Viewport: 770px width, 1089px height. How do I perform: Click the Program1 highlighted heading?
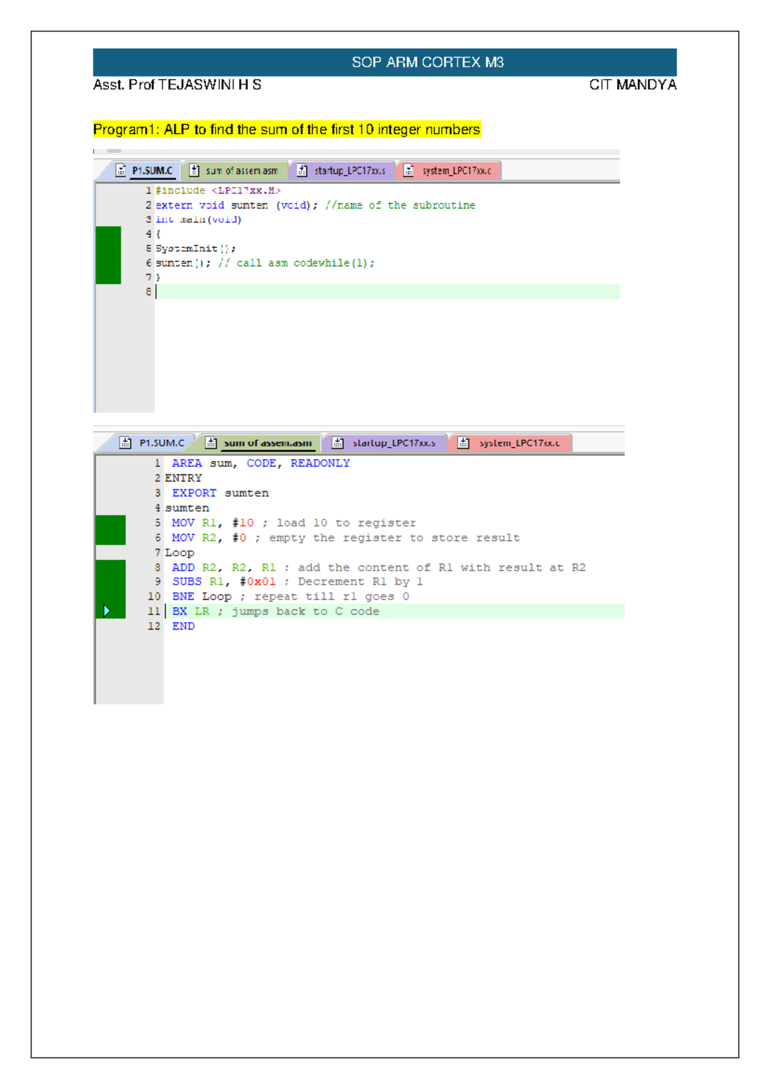tap(287, 130)
